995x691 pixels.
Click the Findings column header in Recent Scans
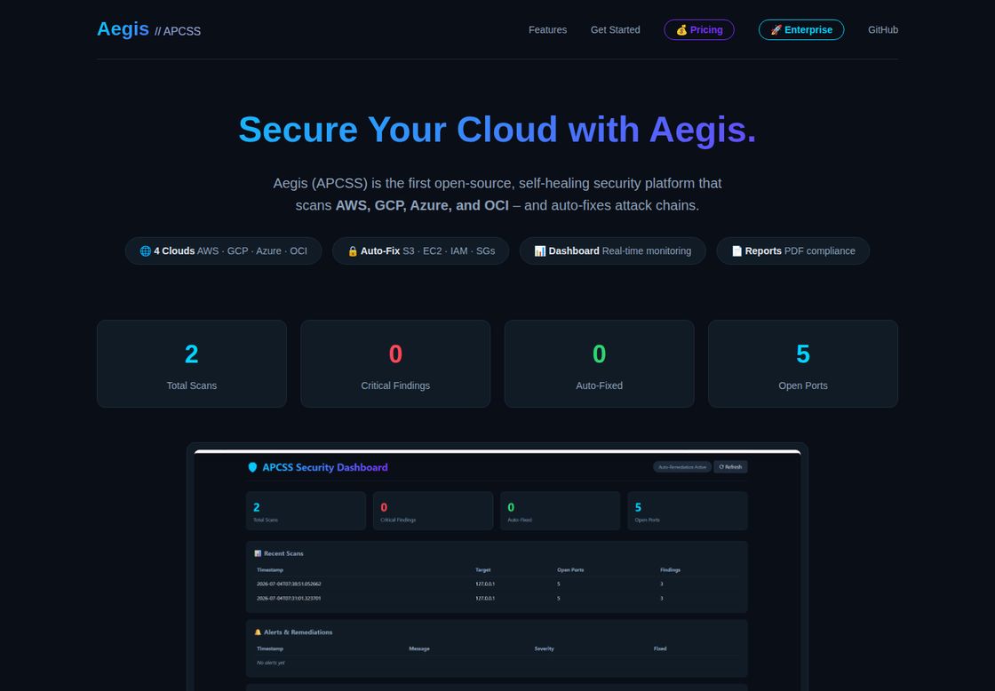click(670, 570)
